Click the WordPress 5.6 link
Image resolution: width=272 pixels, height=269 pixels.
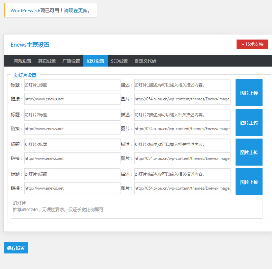pos(25,10)
